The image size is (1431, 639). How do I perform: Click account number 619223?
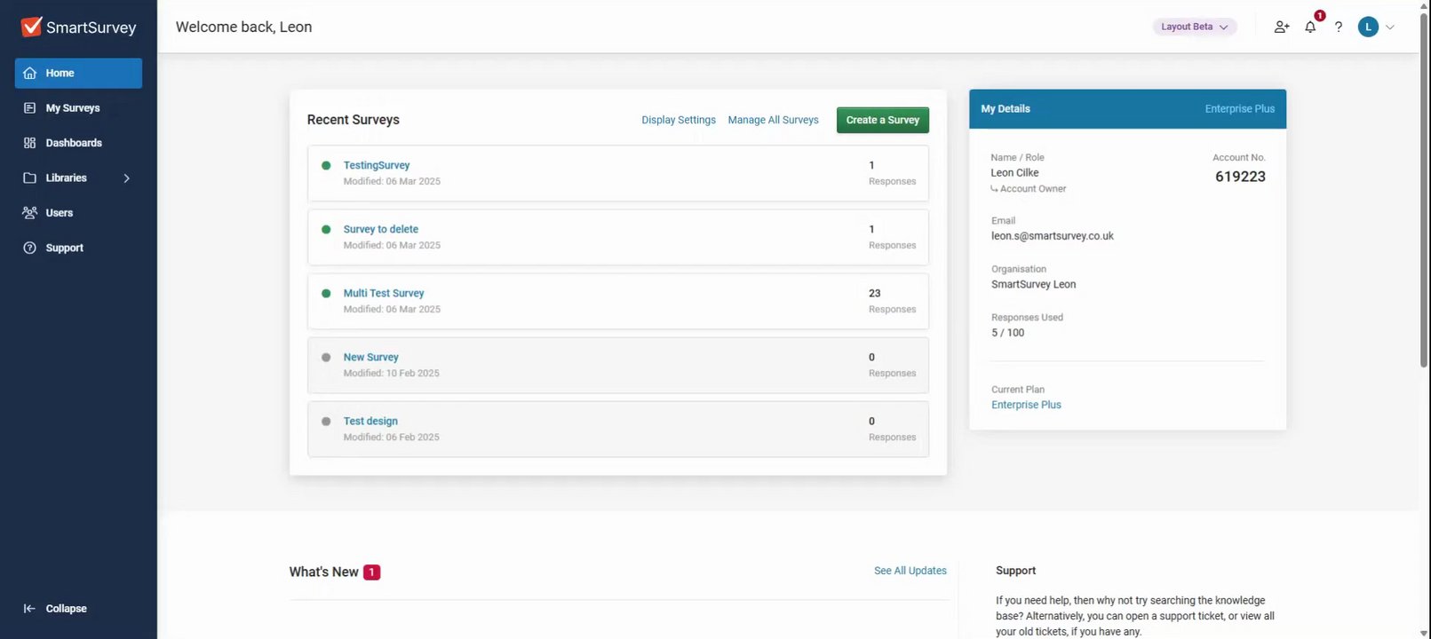click(x=1240, y=177)
